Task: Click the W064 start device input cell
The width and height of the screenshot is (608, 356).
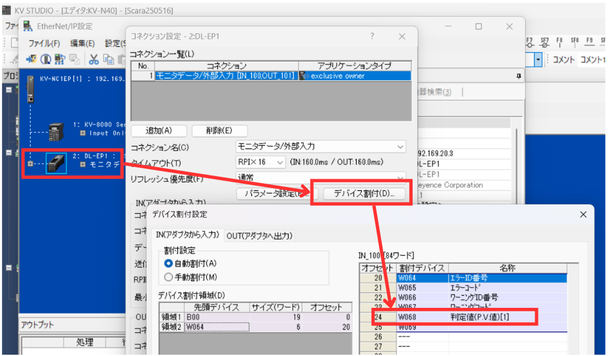Action: coord(217,327)
